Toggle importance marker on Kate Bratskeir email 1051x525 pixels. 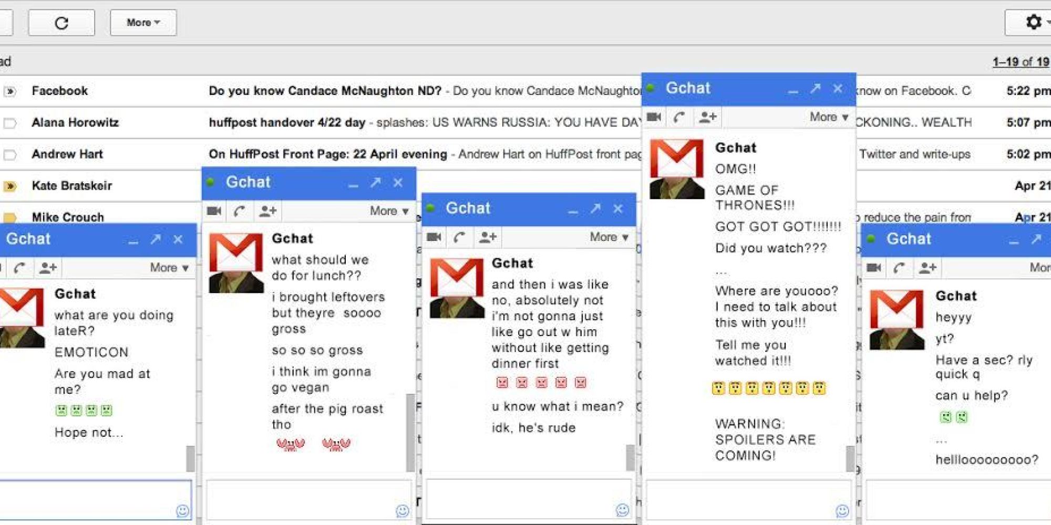click(x=9, y=186)
